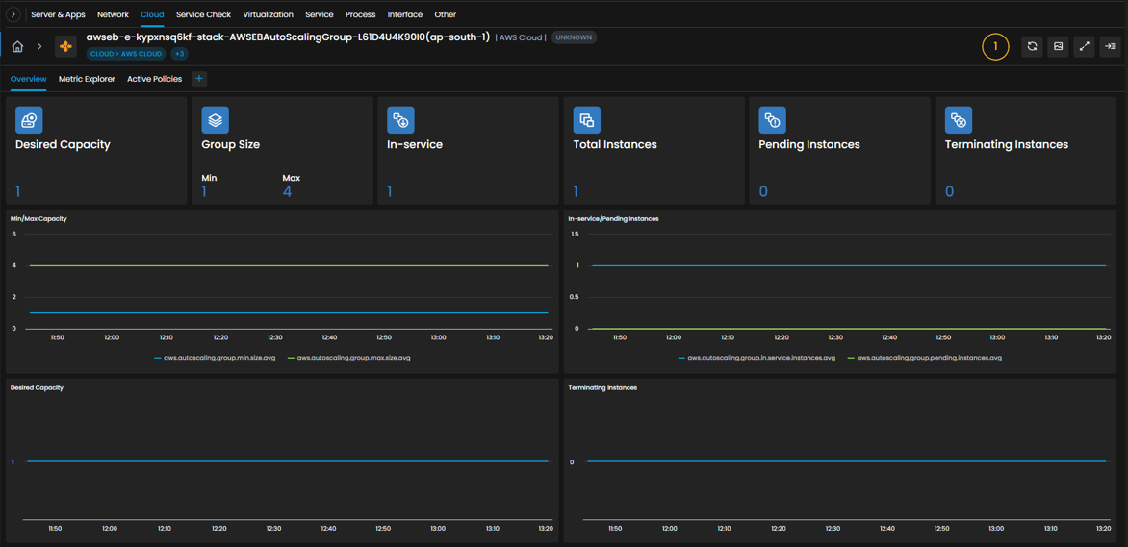1128x547 pixels.
Task: Click the orange AWS auto scaling group icon
Action: (x=65, y=46)
